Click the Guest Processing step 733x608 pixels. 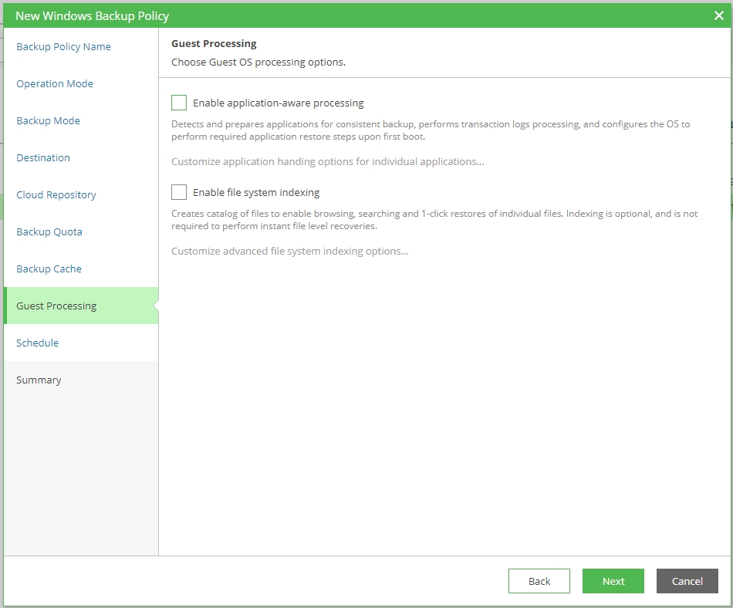point(56,306)
